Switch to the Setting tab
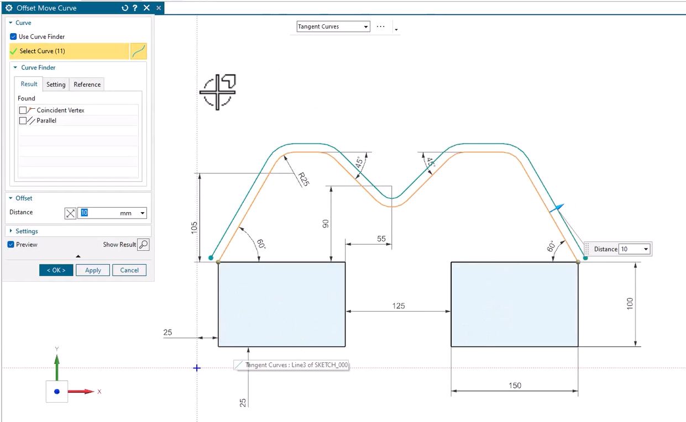This screenshot has width=686, height=422. click(x=56, y=84)
